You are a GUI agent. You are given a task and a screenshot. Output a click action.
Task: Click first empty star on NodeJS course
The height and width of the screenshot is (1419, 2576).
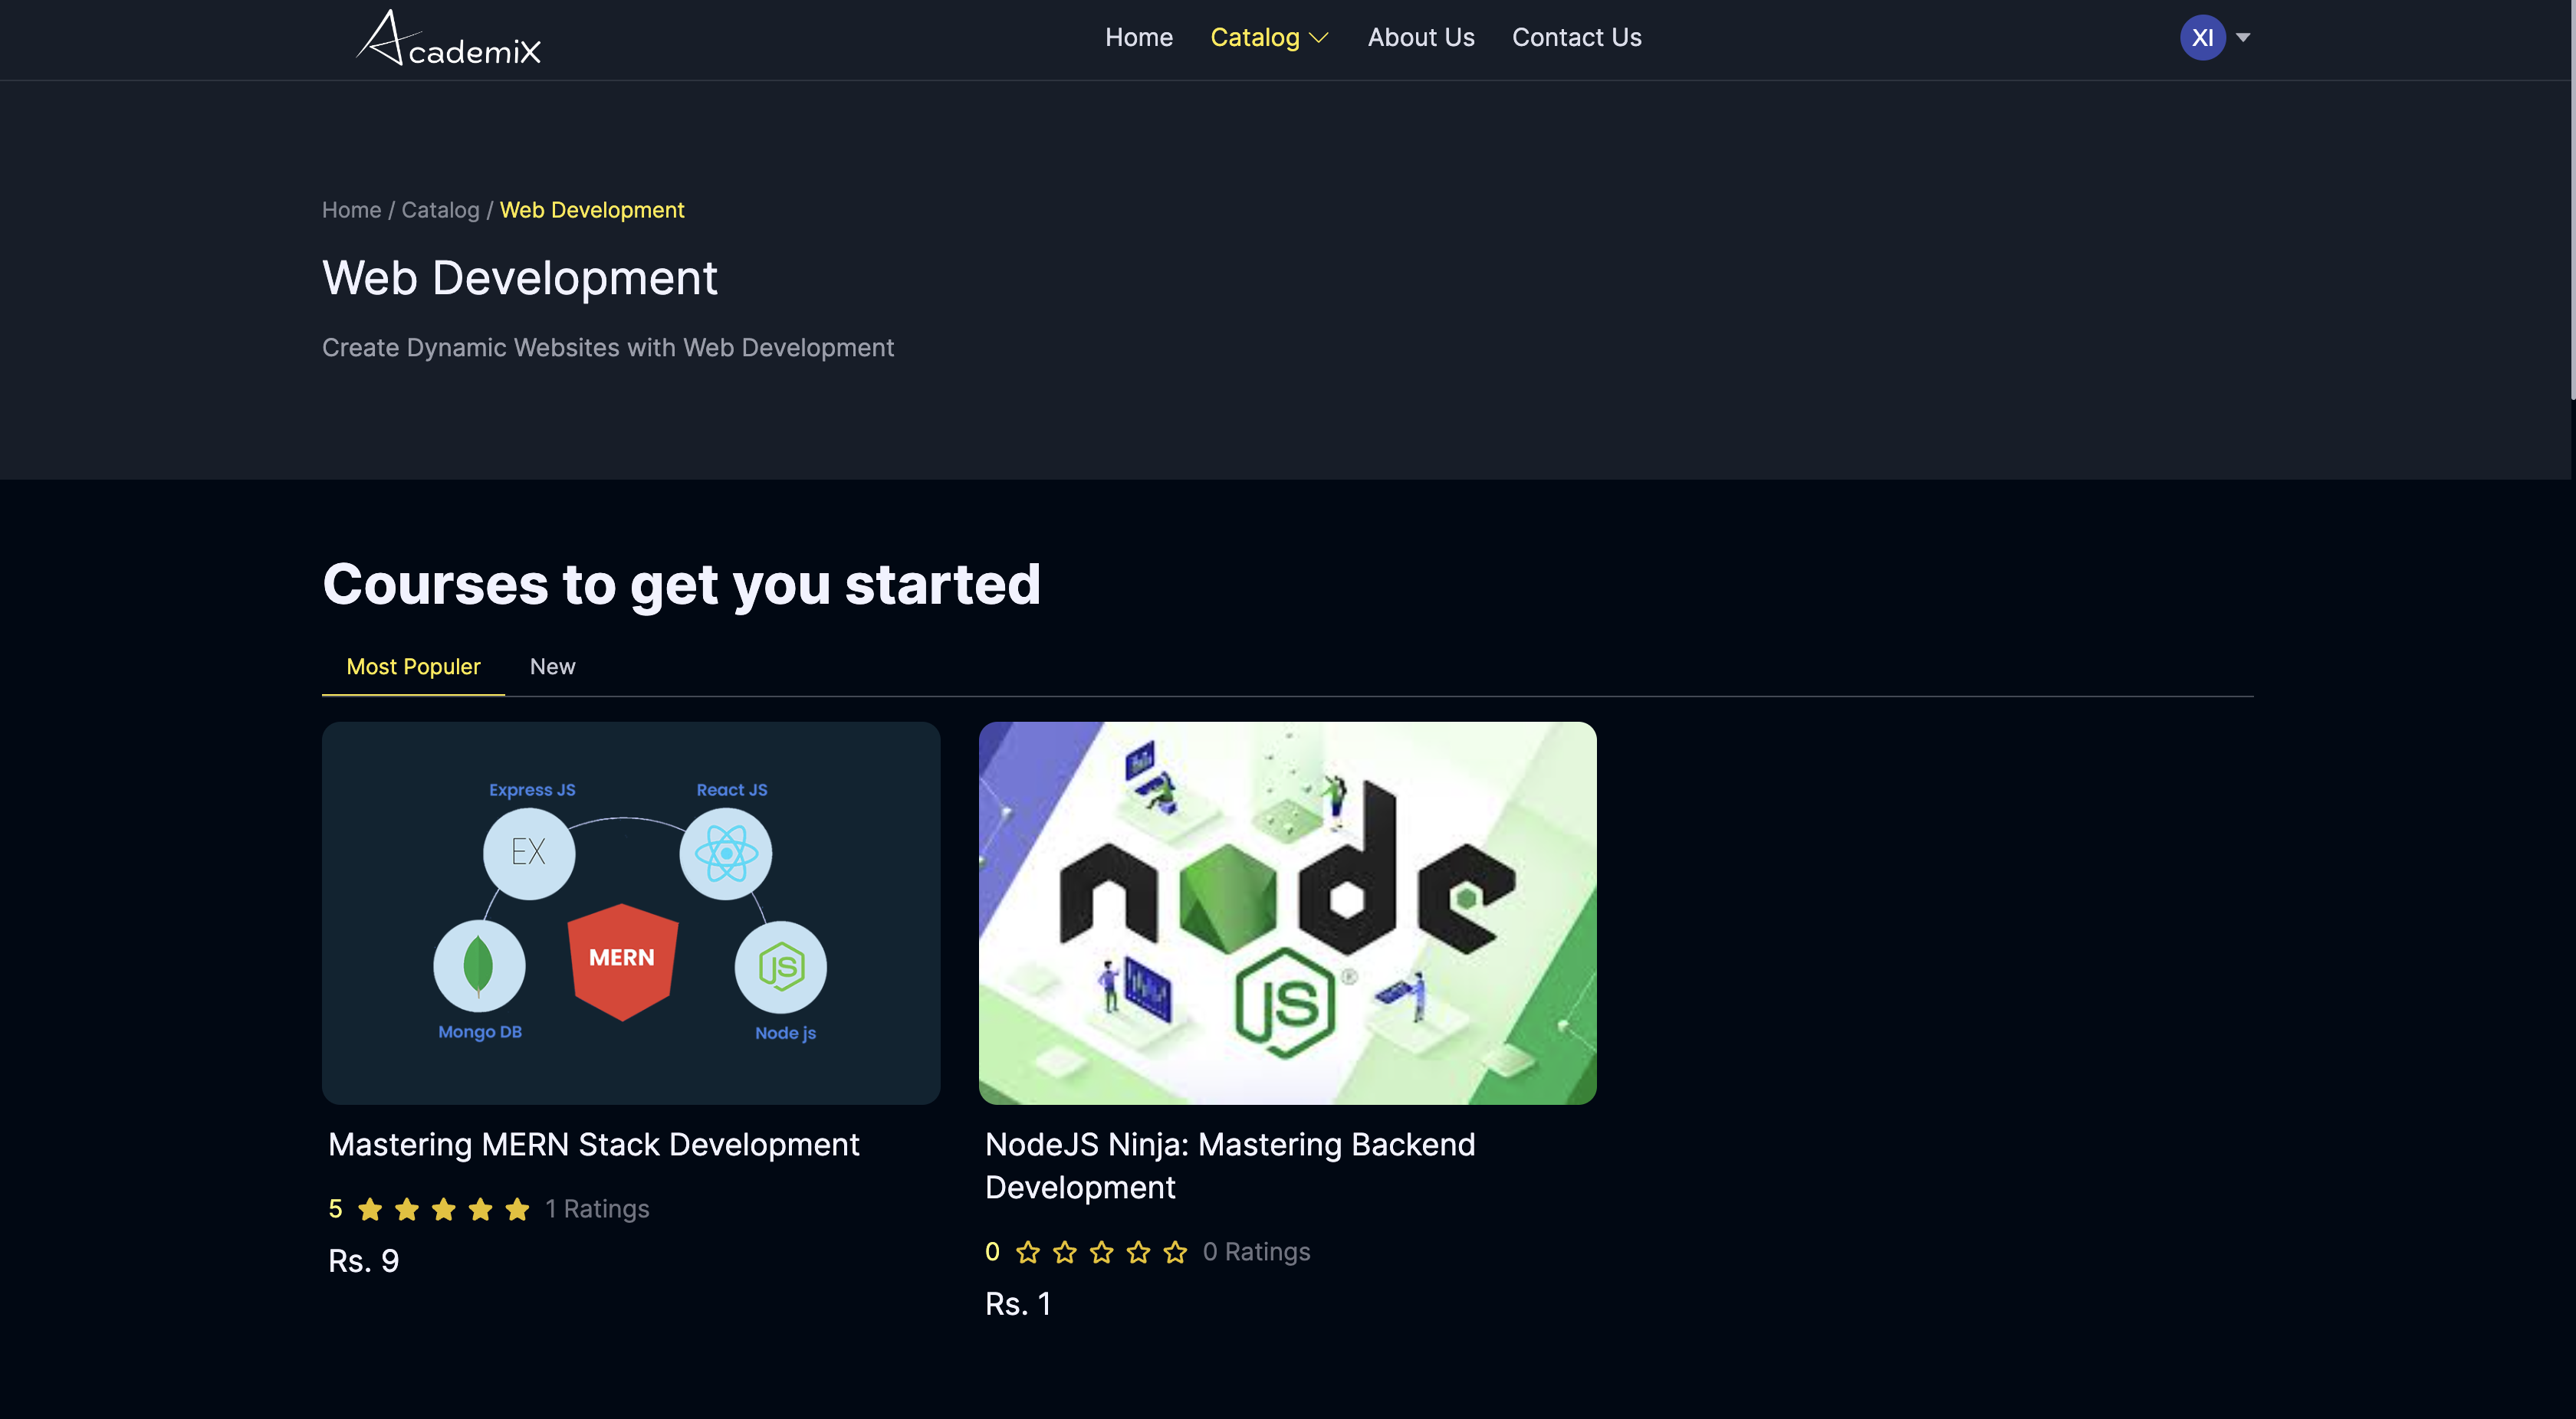coord(1027,1252)
